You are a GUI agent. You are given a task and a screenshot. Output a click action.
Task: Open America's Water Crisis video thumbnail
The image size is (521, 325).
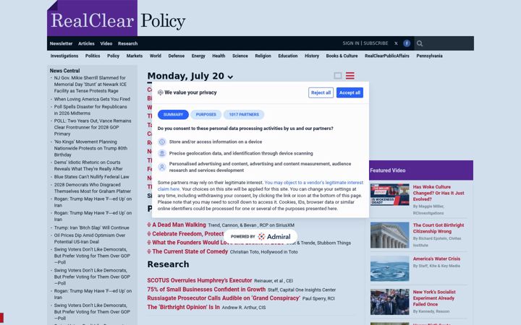pyautogui.click(x=390, y=268)
